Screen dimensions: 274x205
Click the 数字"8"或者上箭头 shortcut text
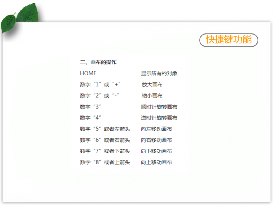click(x=105, y=162)
